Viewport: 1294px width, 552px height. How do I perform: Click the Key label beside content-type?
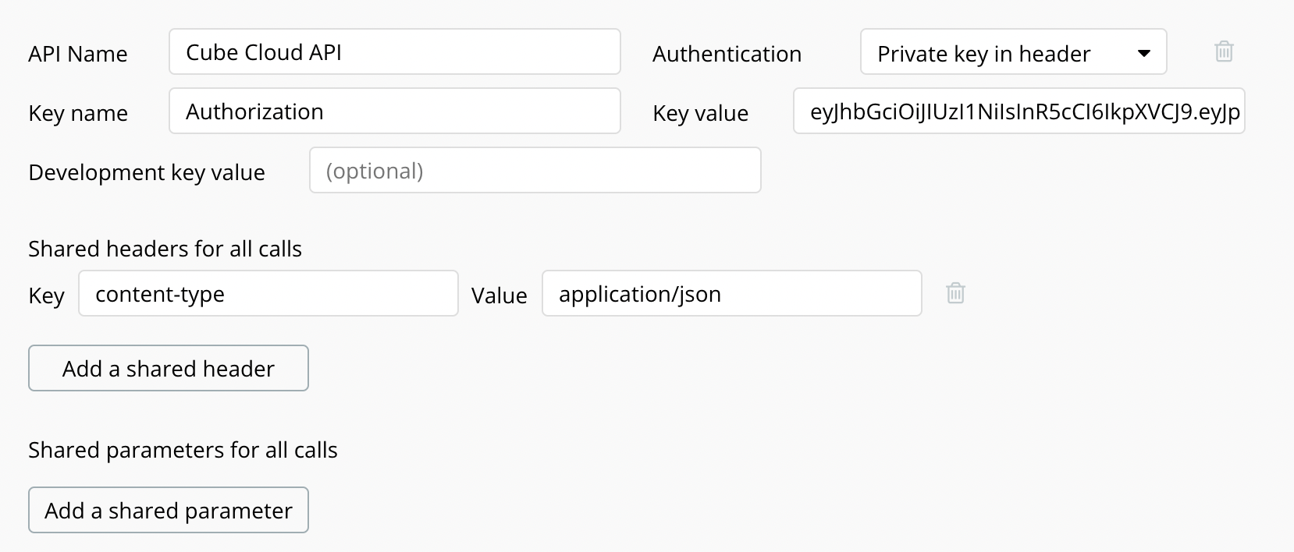(x=46, y=295)
